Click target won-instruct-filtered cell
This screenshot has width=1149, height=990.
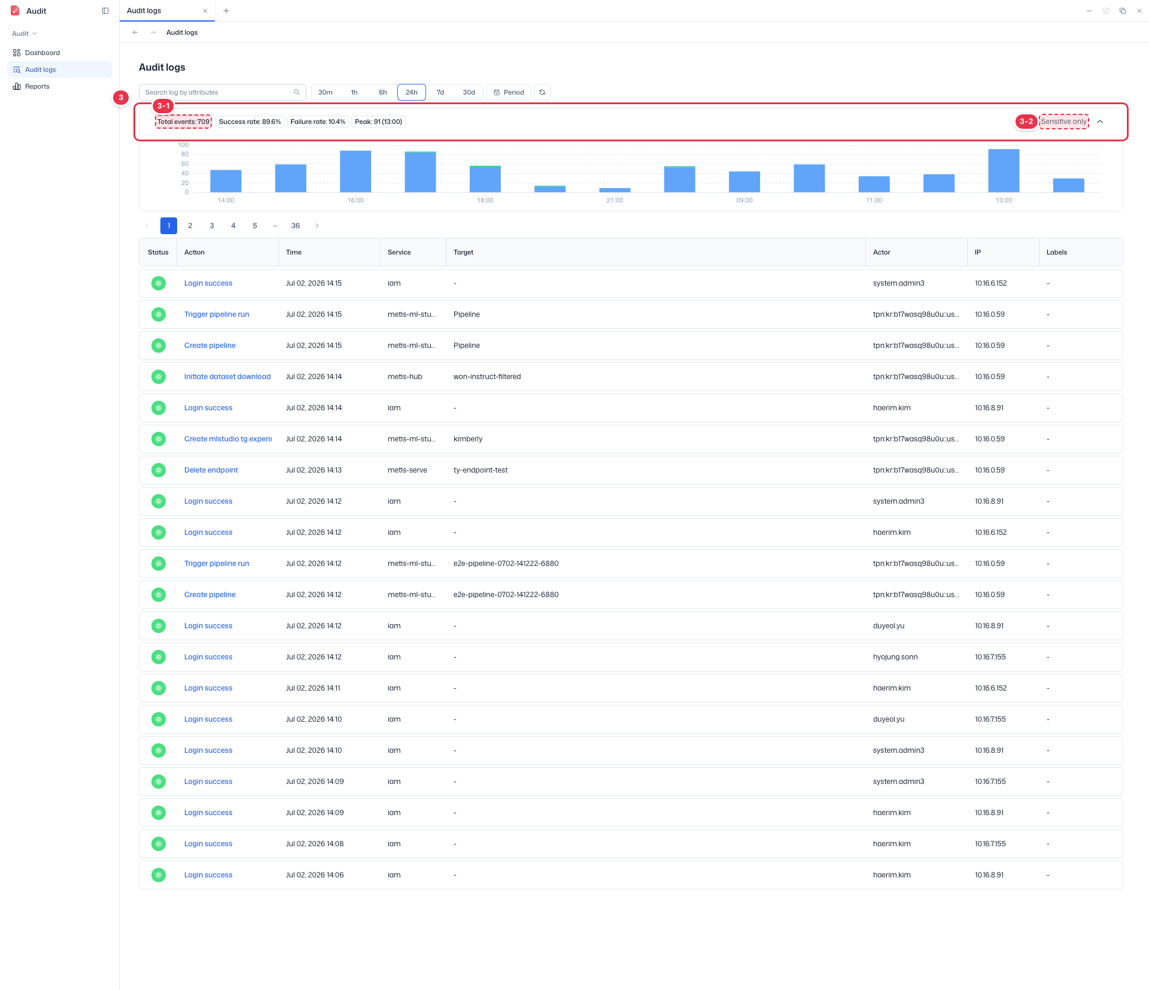pos(487,377)
